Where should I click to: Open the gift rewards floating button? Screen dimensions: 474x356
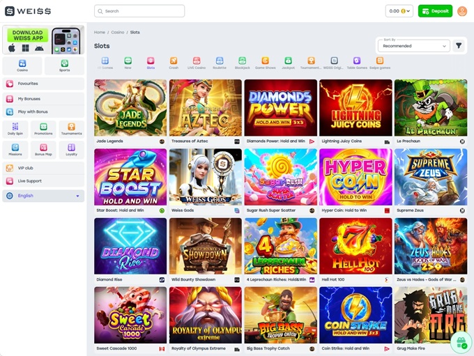(461, 342)
